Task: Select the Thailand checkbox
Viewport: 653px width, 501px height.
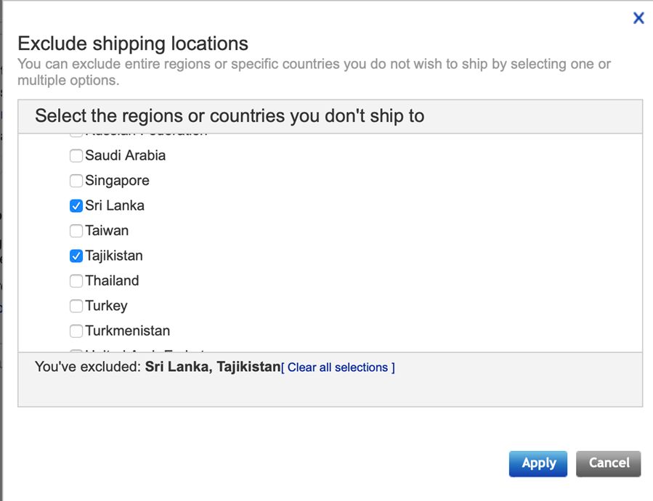Action: [x=76, y=281]
